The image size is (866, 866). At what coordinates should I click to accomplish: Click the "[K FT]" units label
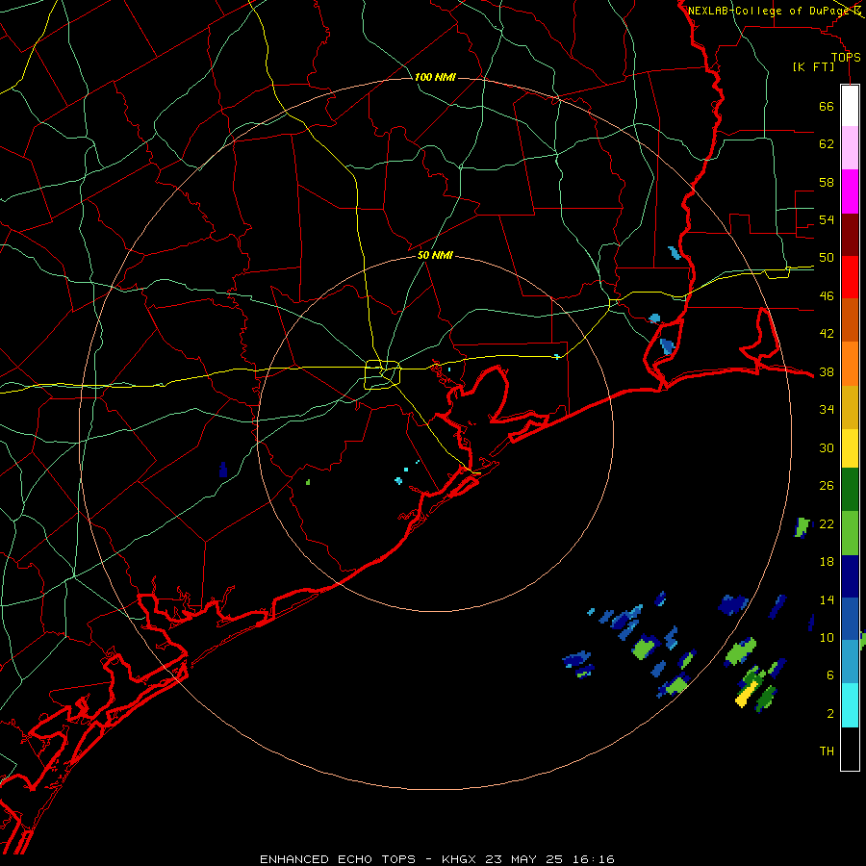click(813, 66)
